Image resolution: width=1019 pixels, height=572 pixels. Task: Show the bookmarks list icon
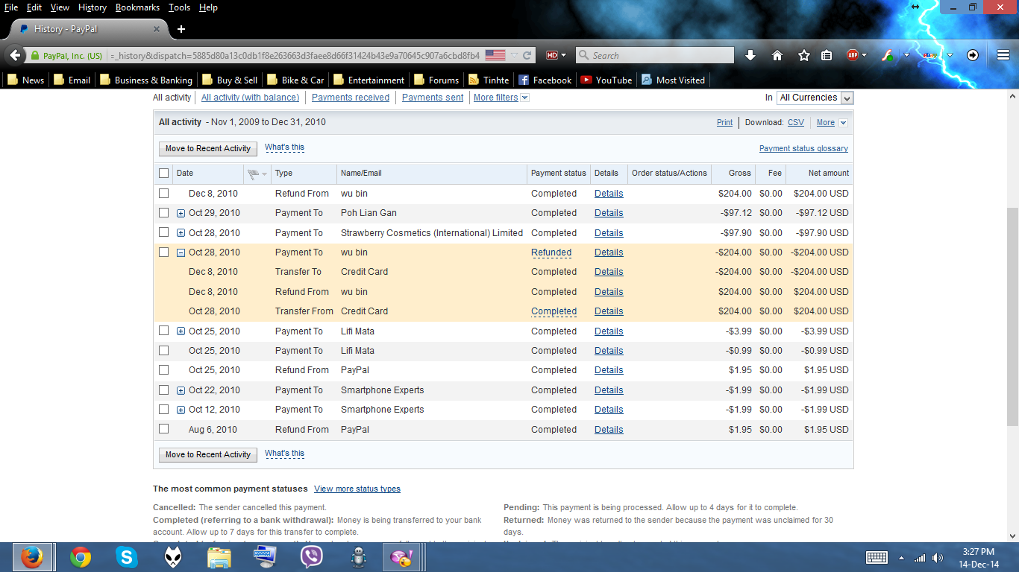click(827, 55)
